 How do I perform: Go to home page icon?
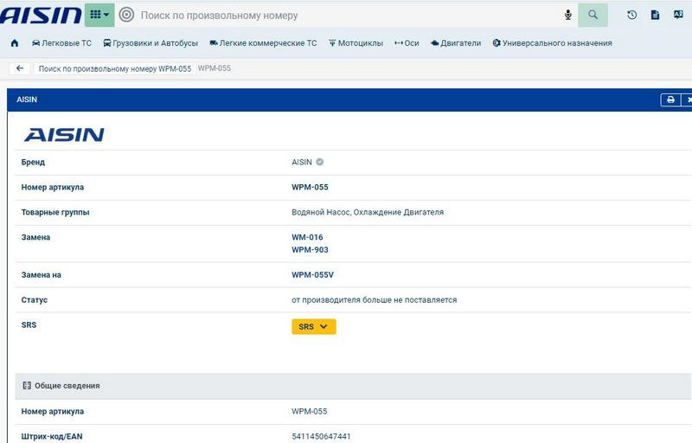(15, 43)
